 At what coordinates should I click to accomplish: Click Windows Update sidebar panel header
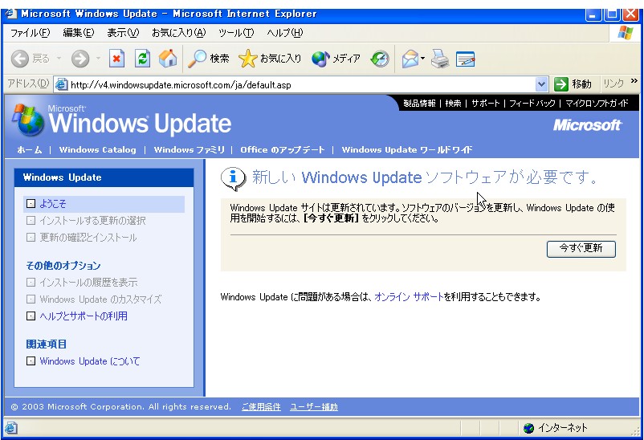pyautogui.click(x=104, y=177)
